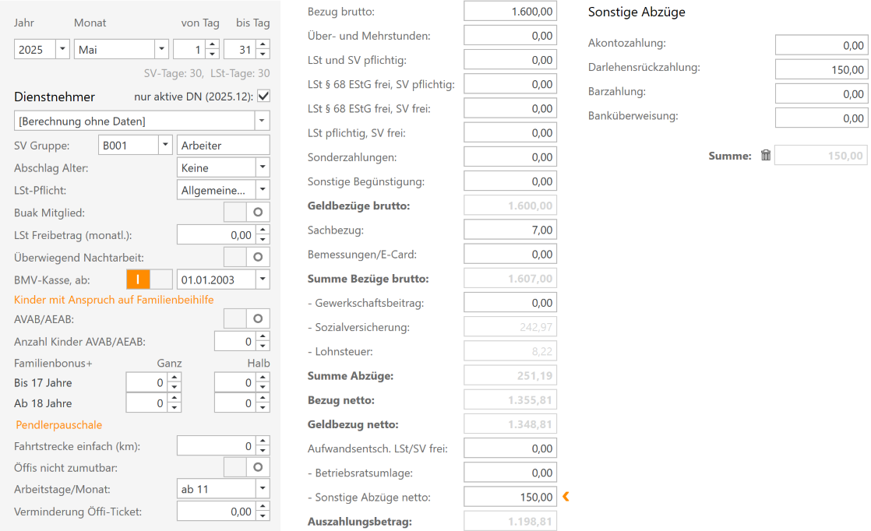Viewport: 871px width, 531px height.
Task: Click the Pendlerpauschale heading link
Action: (x=59, y=425)
